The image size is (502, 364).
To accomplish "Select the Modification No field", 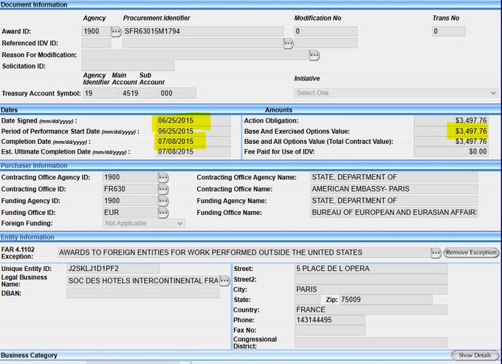I will tap(325, 32).
